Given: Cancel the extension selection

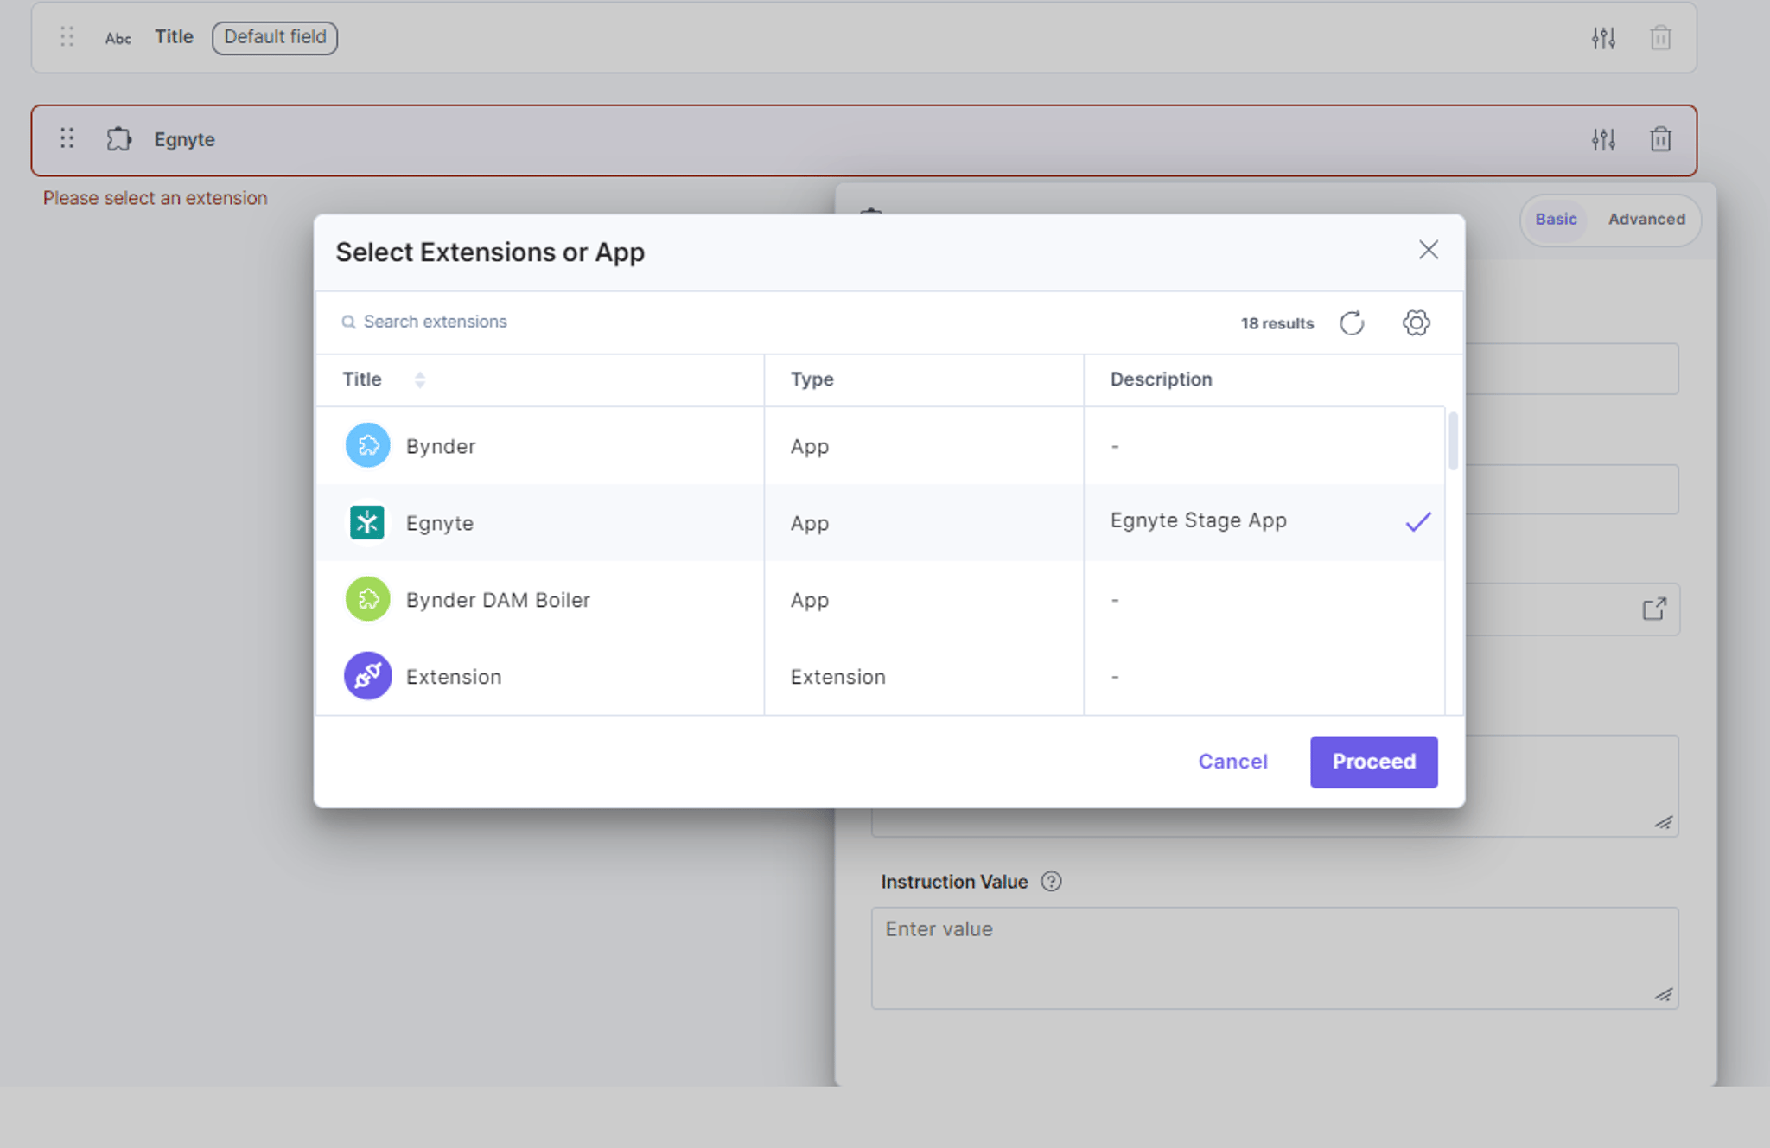Looking at the screenshot, I should (1232, 762).
